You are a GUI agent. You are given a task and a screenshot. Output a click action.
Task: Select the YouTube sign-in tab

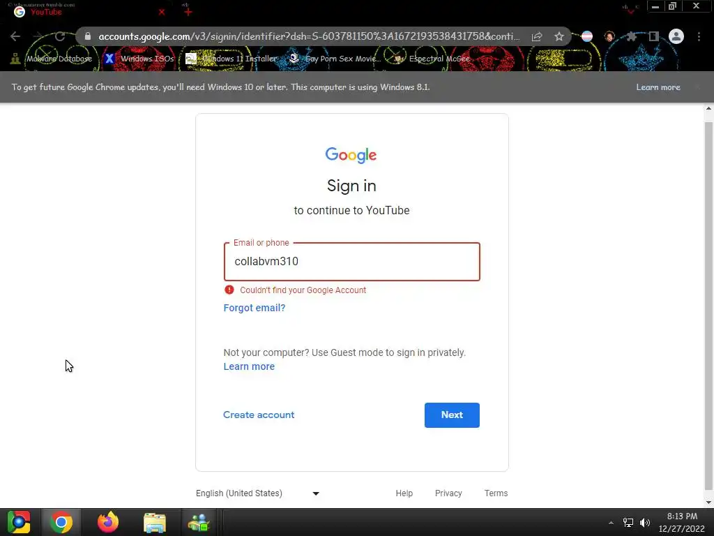[89, 12]
